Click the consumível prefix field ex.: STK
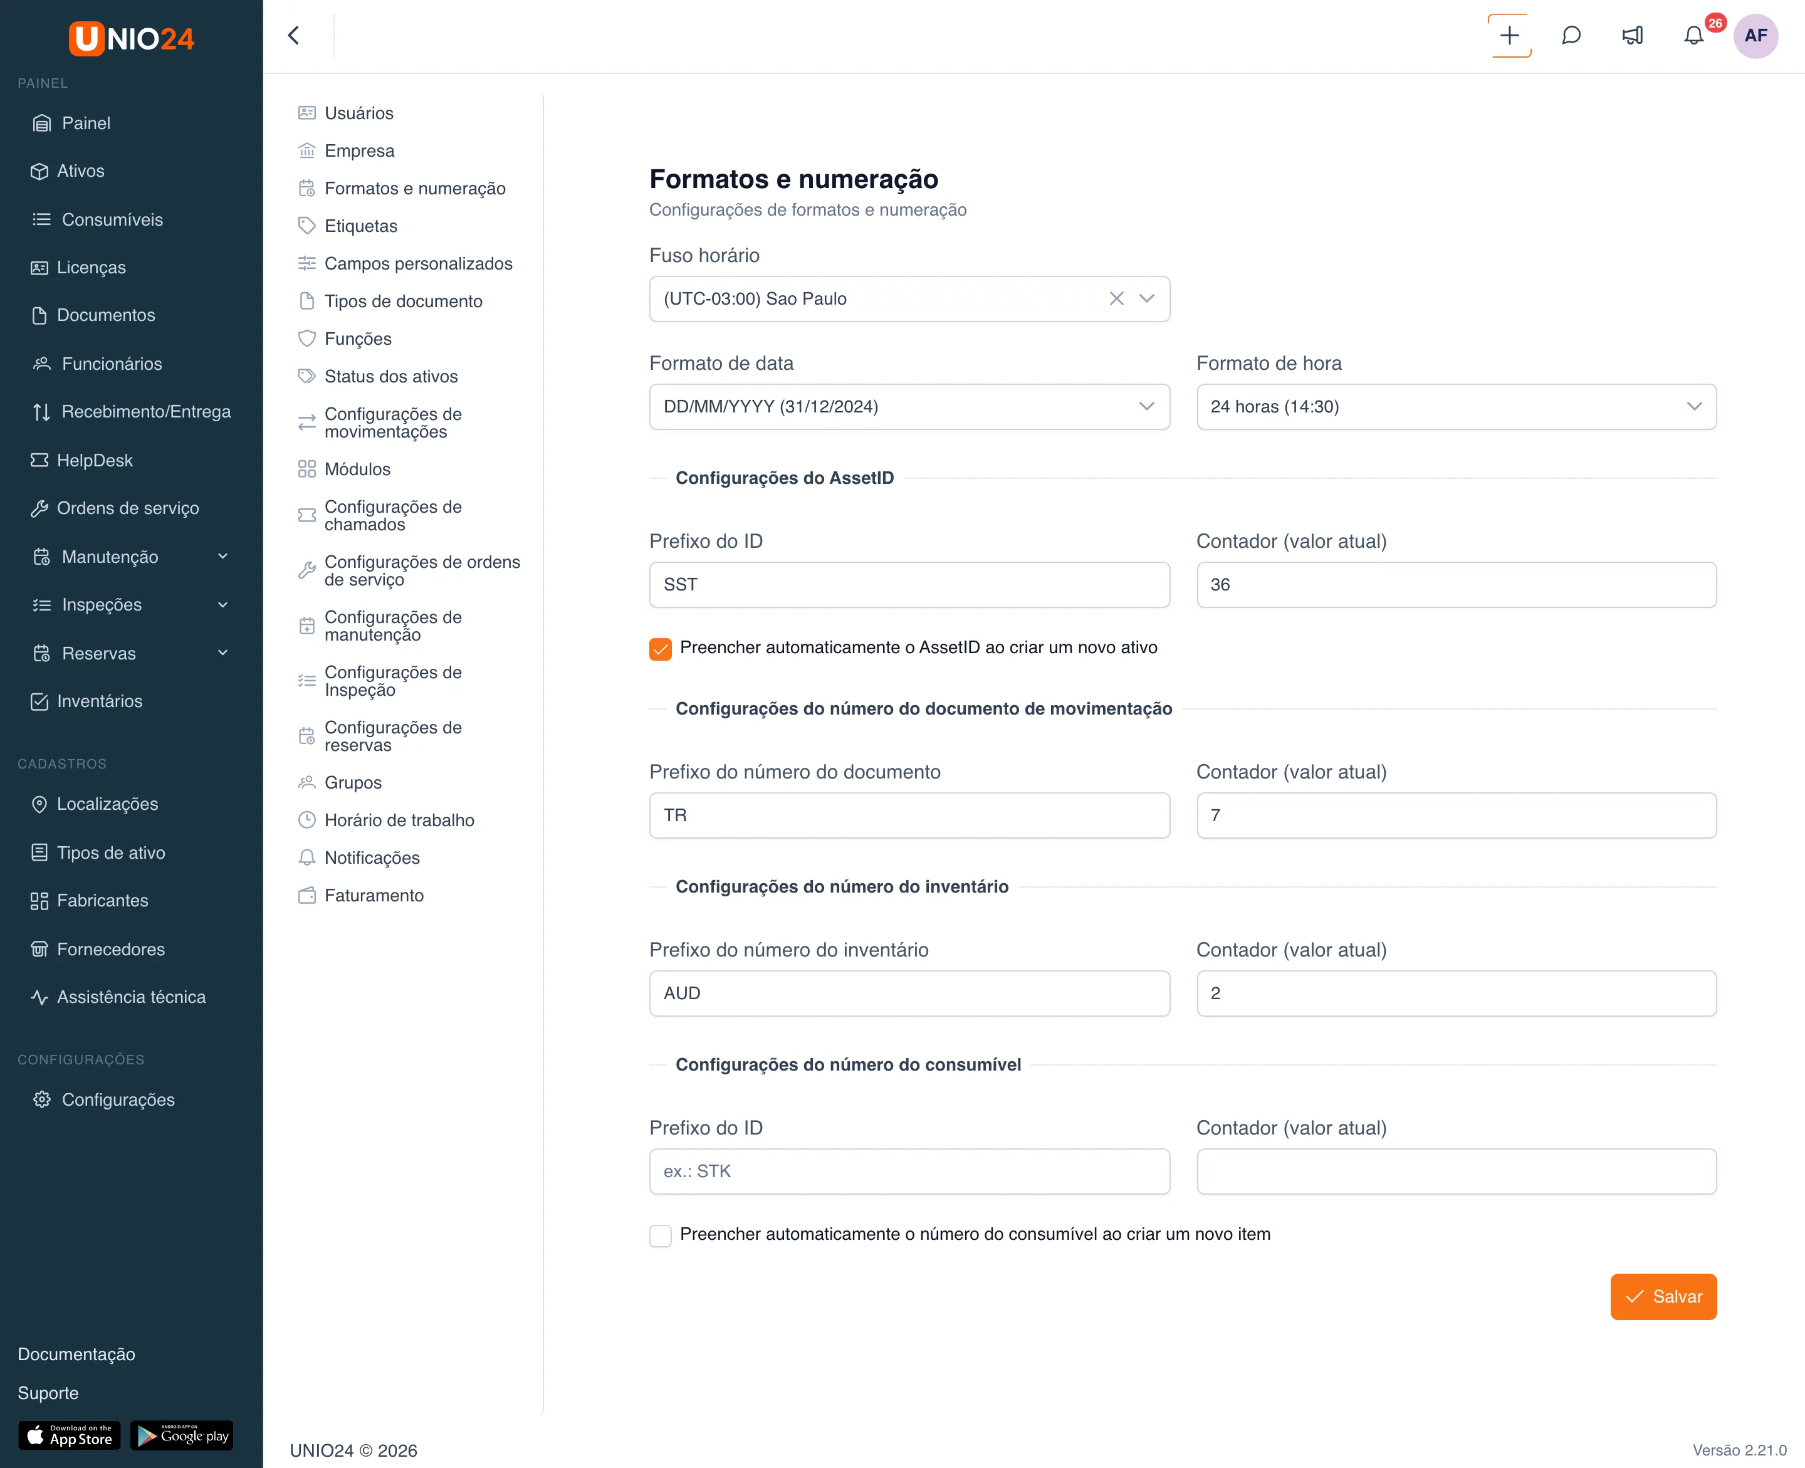The width and height of the screenshot is (1805, 1468). click(x=909, y=1171)
